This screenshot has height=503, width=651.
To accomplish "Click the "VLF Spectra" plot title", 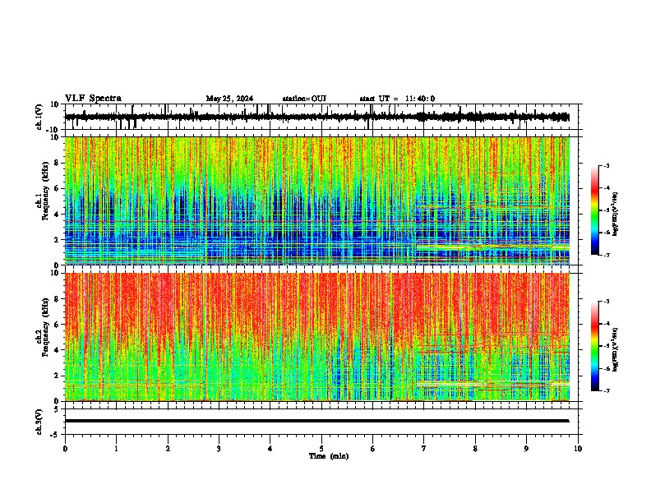I will [93, 99].
